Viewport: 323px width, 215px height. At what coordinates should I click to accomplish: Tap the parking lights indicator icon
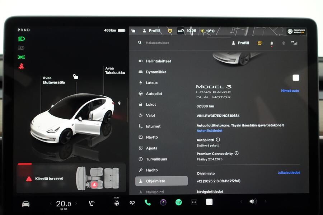(21, 57)
